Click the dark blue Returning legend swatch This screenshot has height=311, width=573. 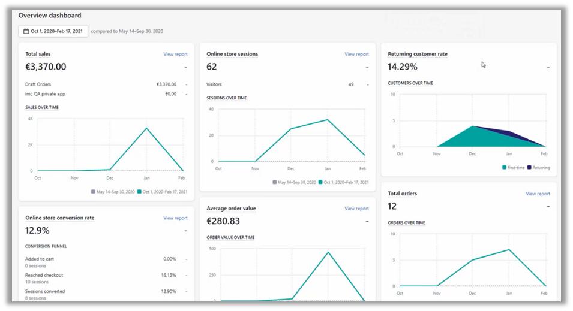click(x=529, y=168)
